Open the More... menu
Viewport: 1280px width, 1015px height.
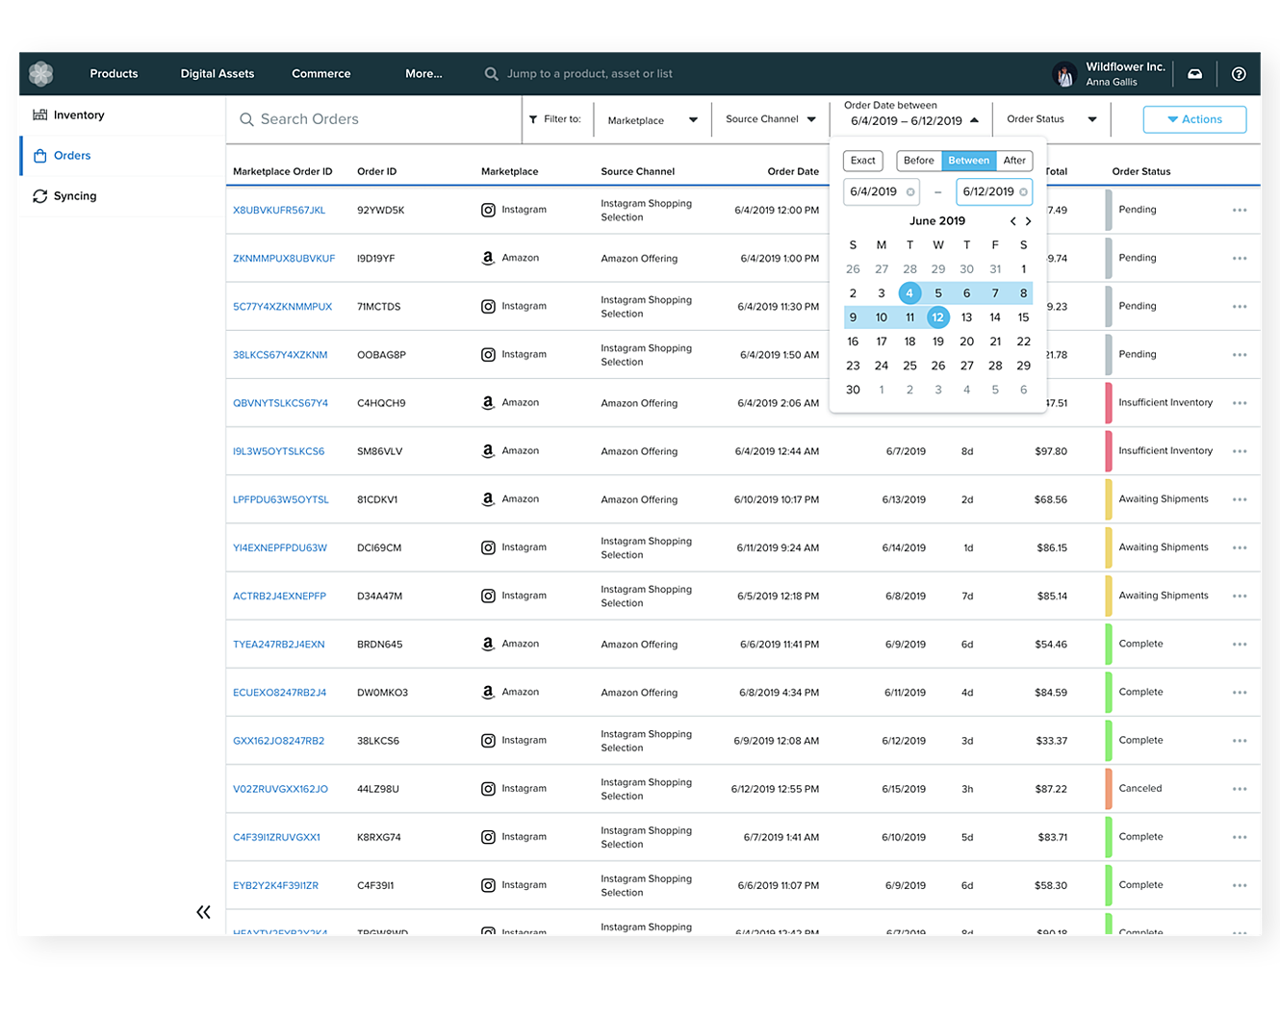(x=423, y=74)
